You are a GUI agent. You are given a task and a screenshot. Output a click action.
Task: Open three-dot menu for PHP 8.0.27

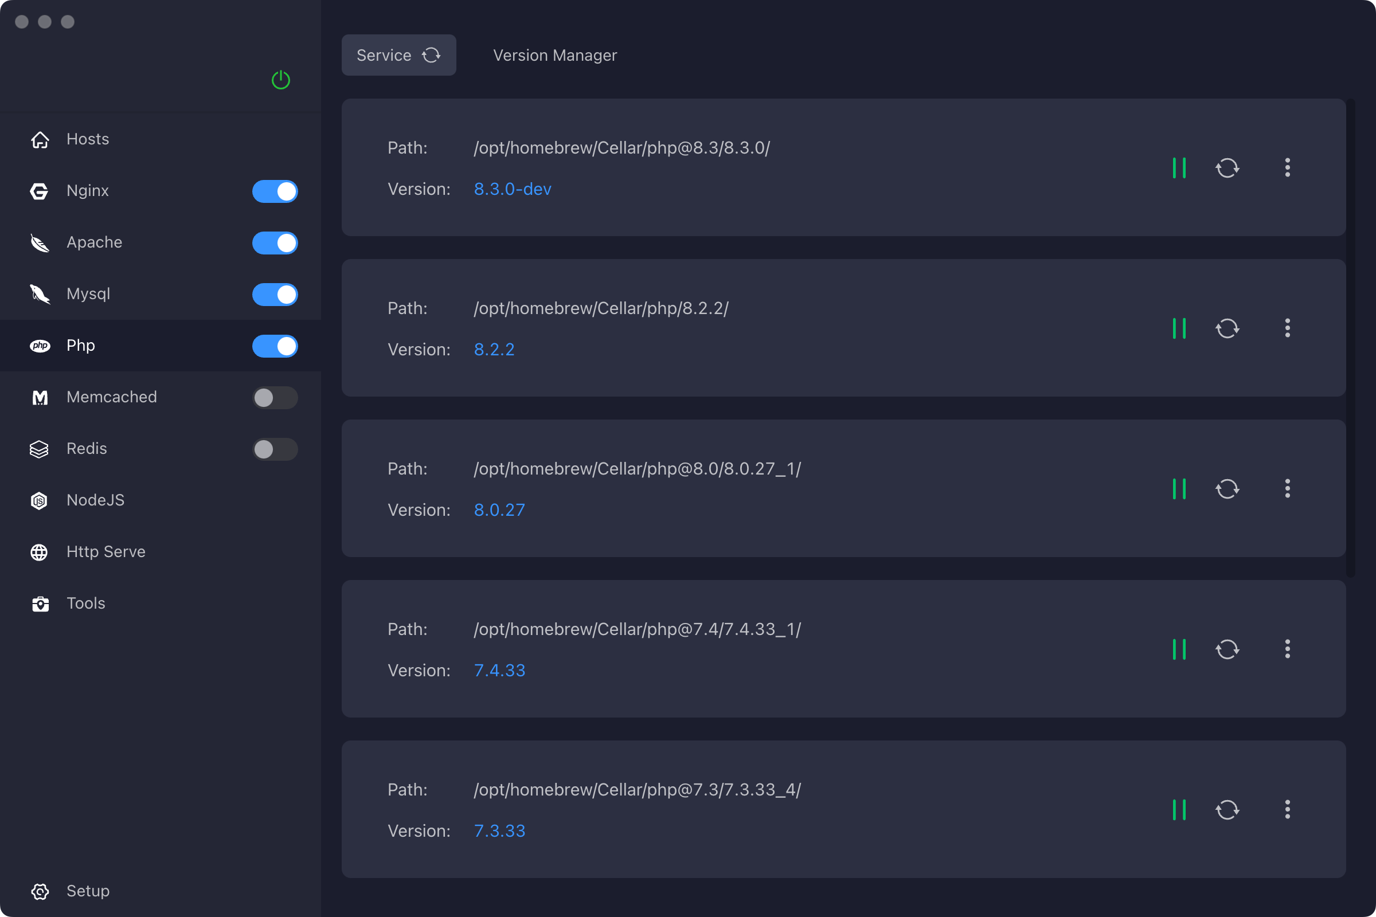coord(1287,489)
